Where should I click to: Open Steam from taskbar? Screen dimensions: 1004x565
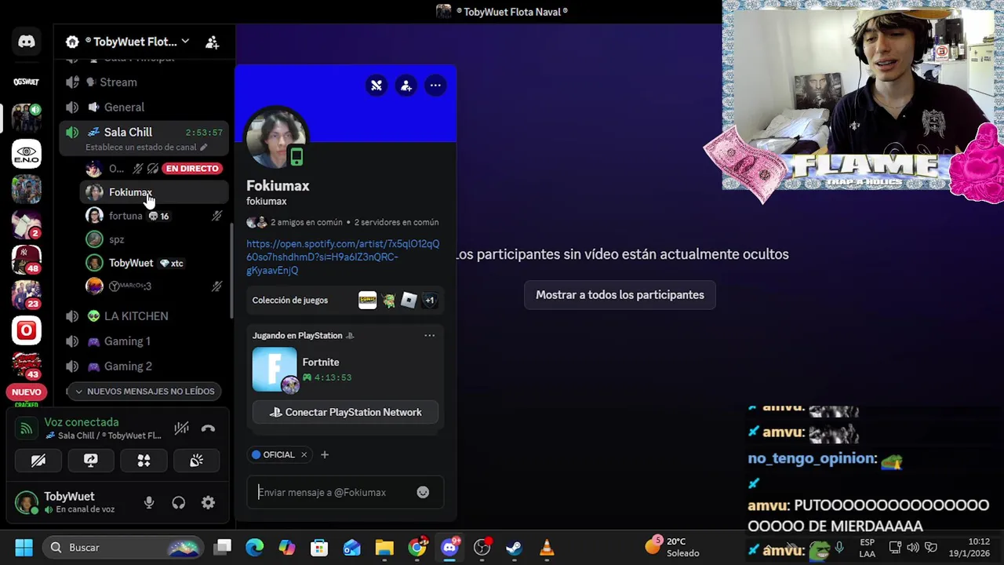[514, 547]
